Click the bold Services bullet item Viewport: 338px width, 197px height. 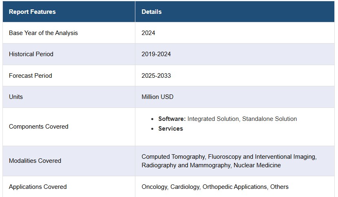(x=170, y=129)
